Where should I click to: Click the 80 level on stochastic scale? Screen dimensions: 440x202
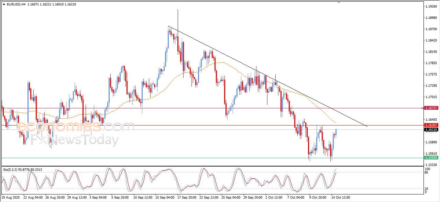(x=427, y=173)
